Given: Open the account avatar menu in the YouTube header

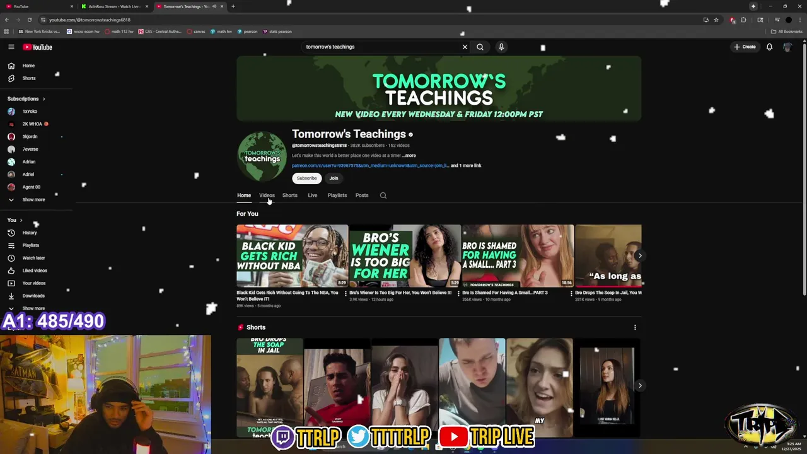Looking at the screenshot, I should point(787,47).
